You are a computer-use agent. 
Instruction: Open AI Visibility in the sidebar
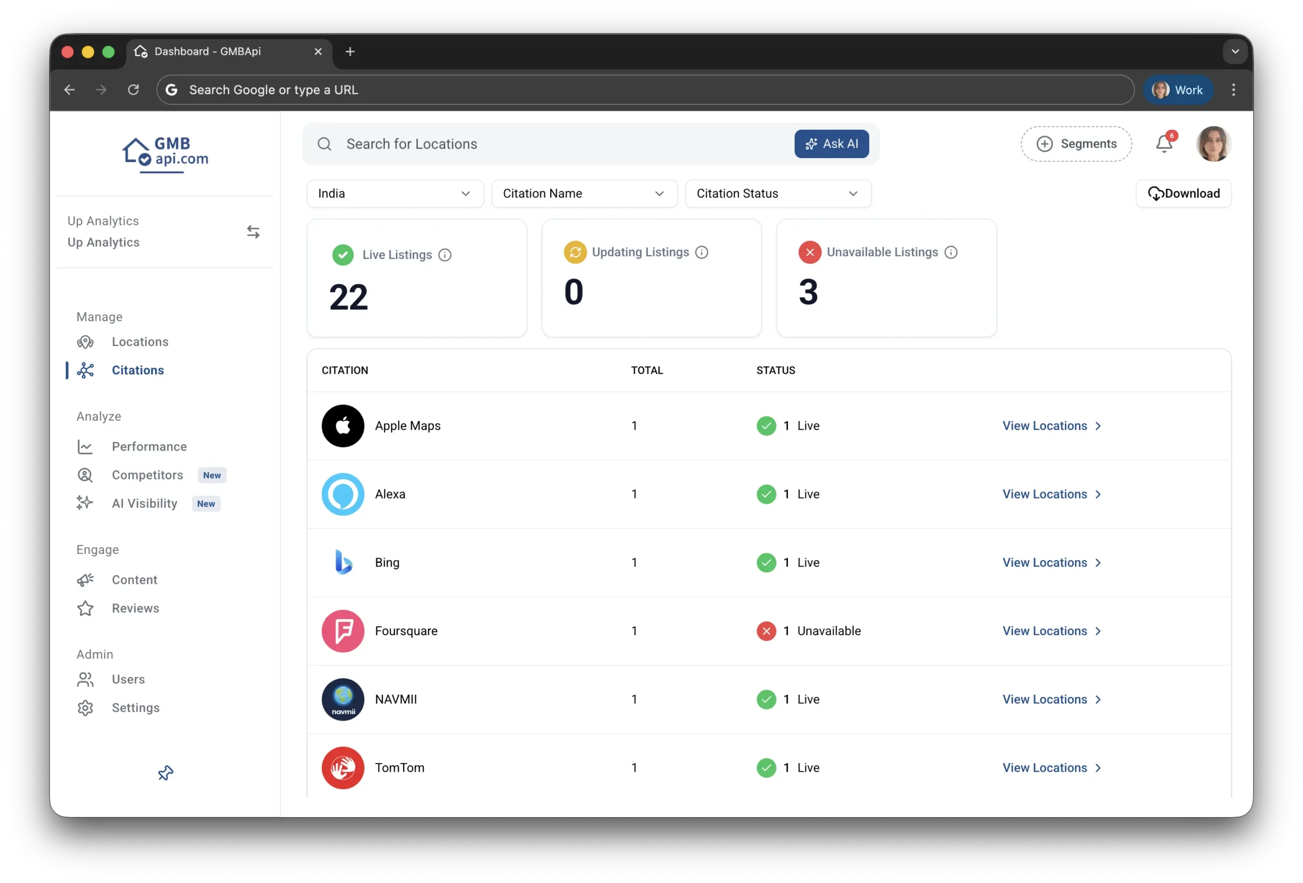pos(144,504)
